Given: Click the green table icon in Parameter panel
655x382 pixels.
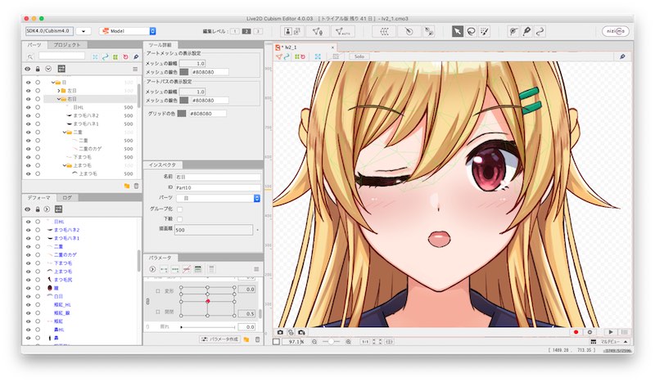Looking at the screenshot, I should tap(198, 269).
